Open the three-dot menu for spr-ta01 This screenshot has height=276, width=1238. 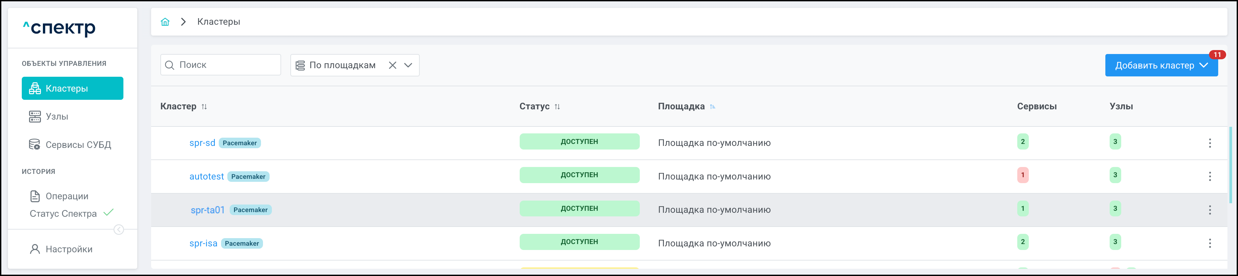click(1209, 210)
